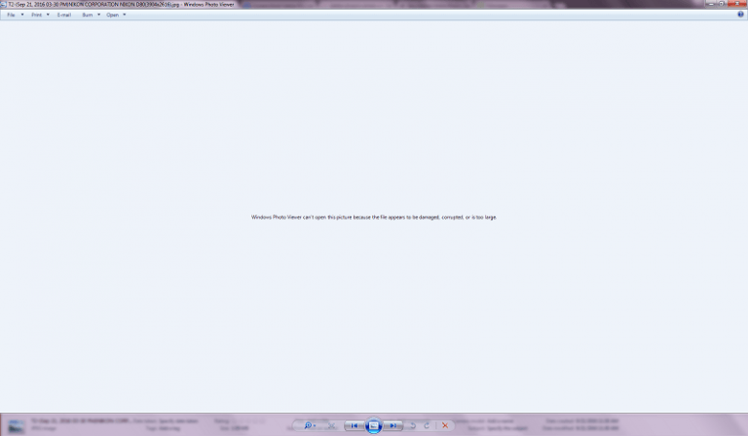The height and width of the screenshot is (436, 748).
Task: Expand the Open dropdown menu
Action: (x=116, y=15)
